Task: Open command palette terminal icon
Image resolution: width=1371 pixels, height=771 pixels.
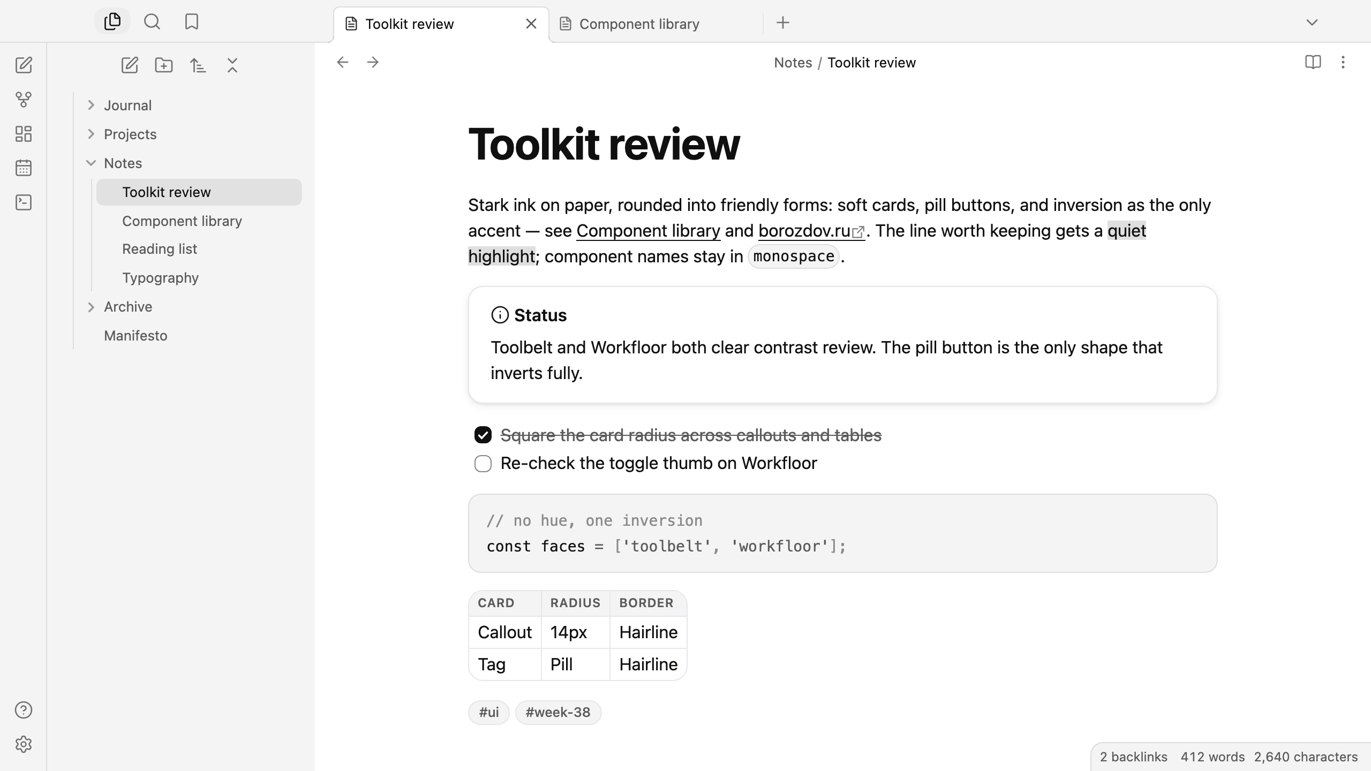Action: [24, 202]
